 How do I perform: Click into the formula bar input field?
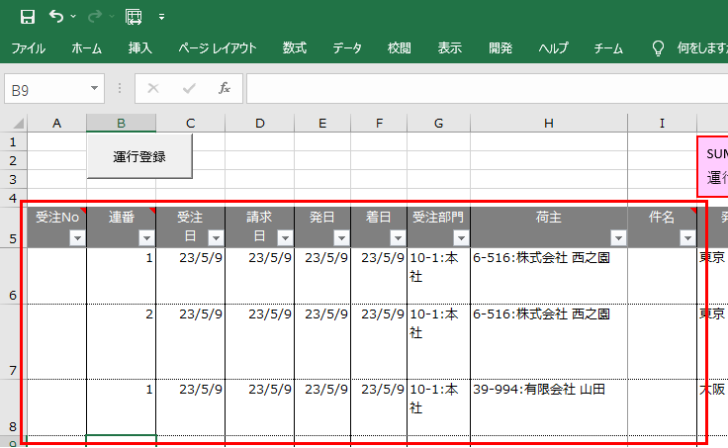point(485,89)
